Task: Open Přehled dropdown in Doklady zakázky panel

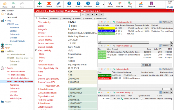Action: (172, 22)
